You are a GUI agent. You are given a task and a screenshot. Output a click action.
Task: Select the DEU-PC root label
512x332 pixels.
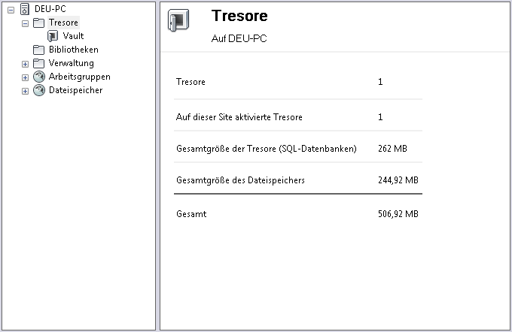pyautogui.click(x=50, y=9)
